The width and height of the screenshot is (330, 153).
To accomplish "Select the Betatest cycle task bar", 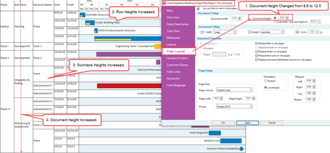I will [231, 141].
